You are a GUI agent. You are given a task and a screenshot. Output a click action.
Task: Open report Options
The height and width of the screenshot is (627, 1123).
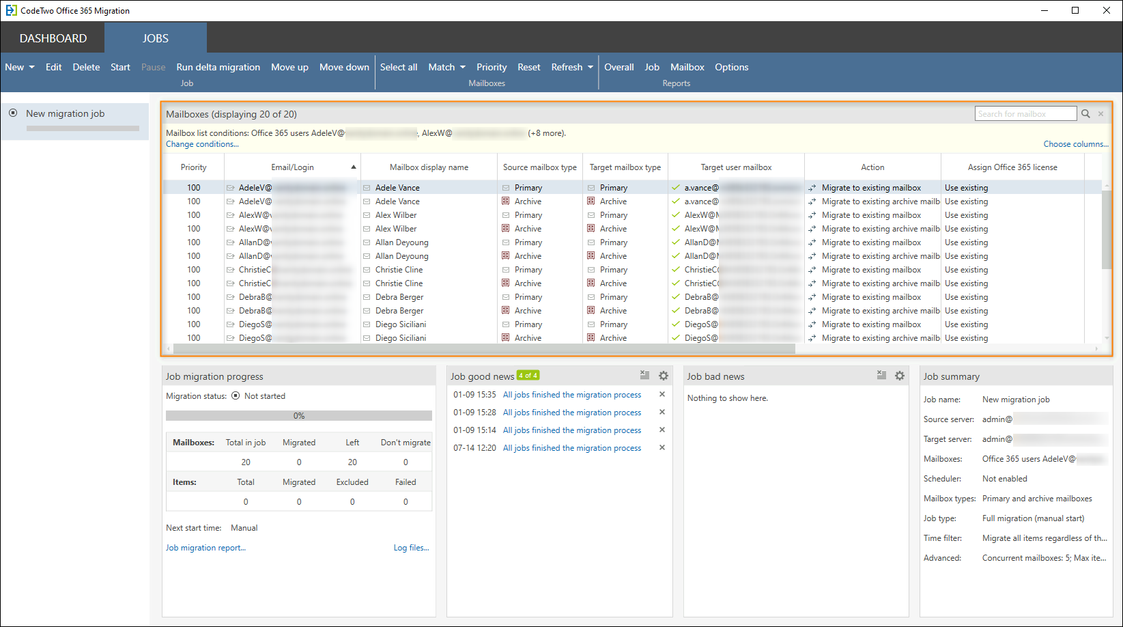click(732, 67)
